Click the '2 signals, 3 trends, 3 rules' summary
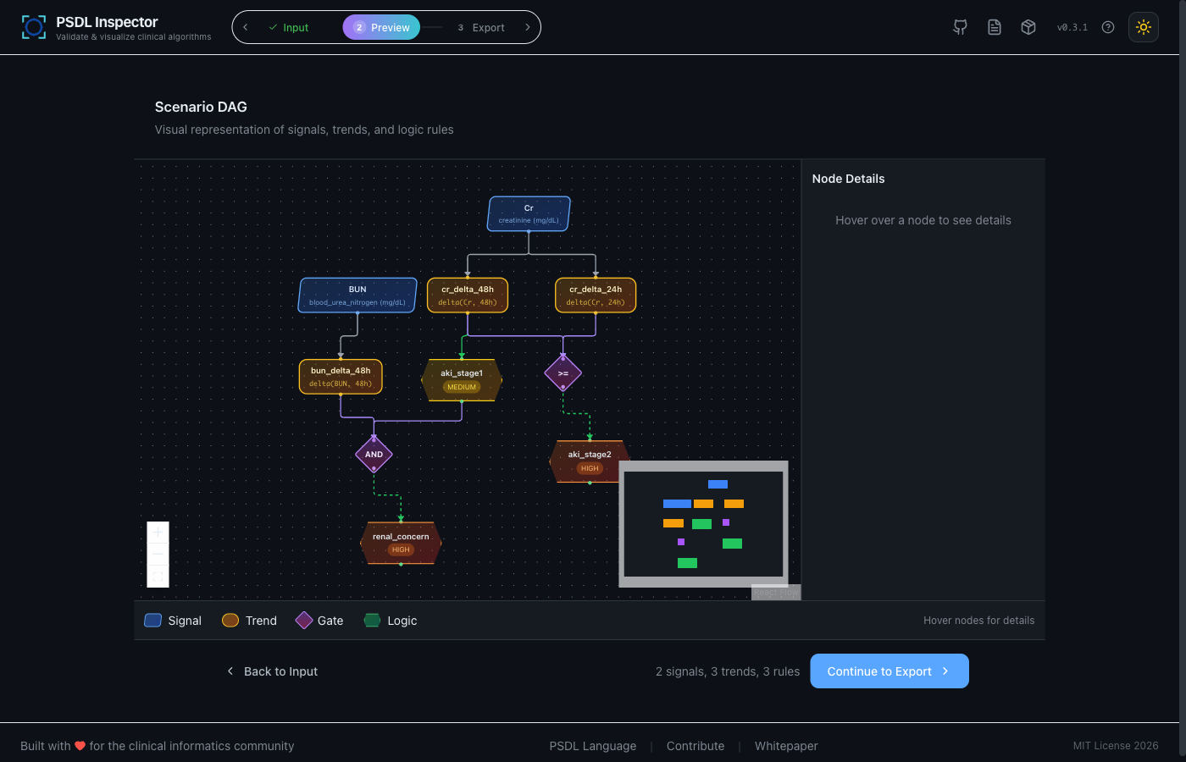Viewport: 1186px width, 762px height. tap(728, 671)
